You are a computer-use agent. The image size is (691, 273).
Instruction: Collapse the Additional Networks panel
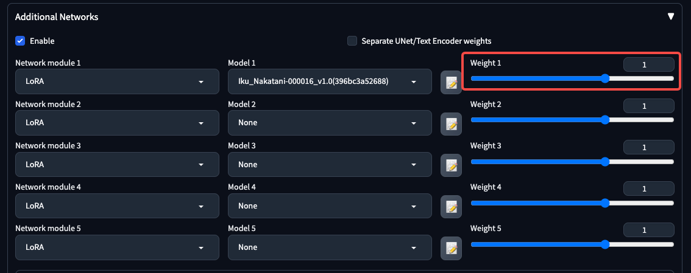[x=671, y=17]
